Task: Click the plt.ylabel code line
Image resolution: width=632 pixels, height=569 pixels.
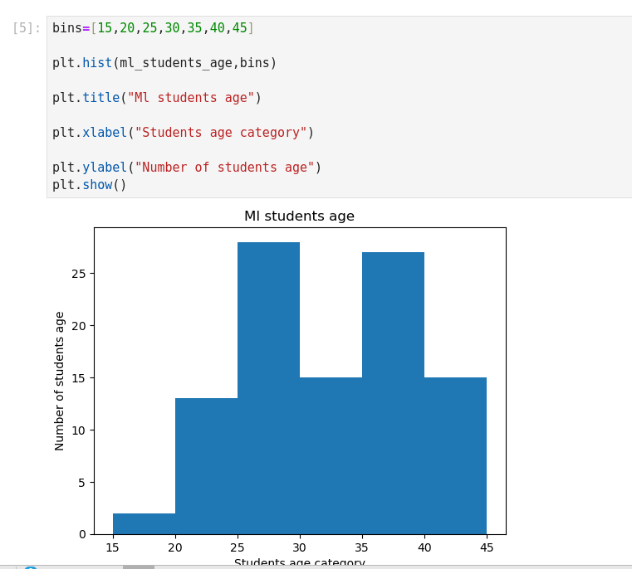Action: (x=187, y=168)
